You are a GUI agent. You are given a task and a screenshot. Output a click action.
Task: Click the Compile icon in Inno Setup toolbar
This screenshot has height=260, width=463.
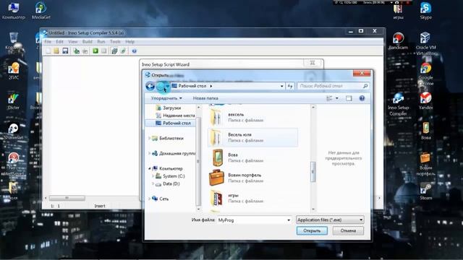click(x=76, y=51)
